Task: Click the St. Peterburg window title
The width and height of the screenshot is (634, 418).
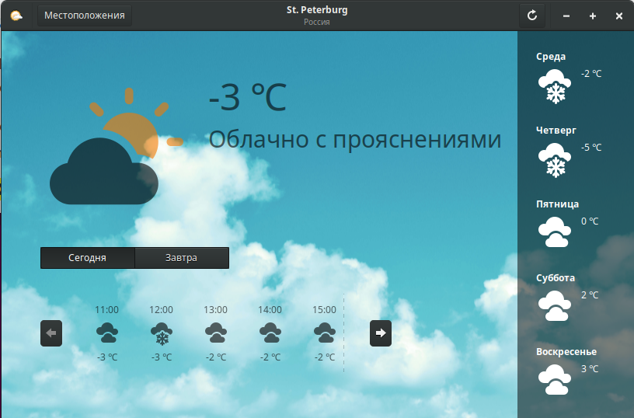Action: pyautogui.click(x=317, y=10)
